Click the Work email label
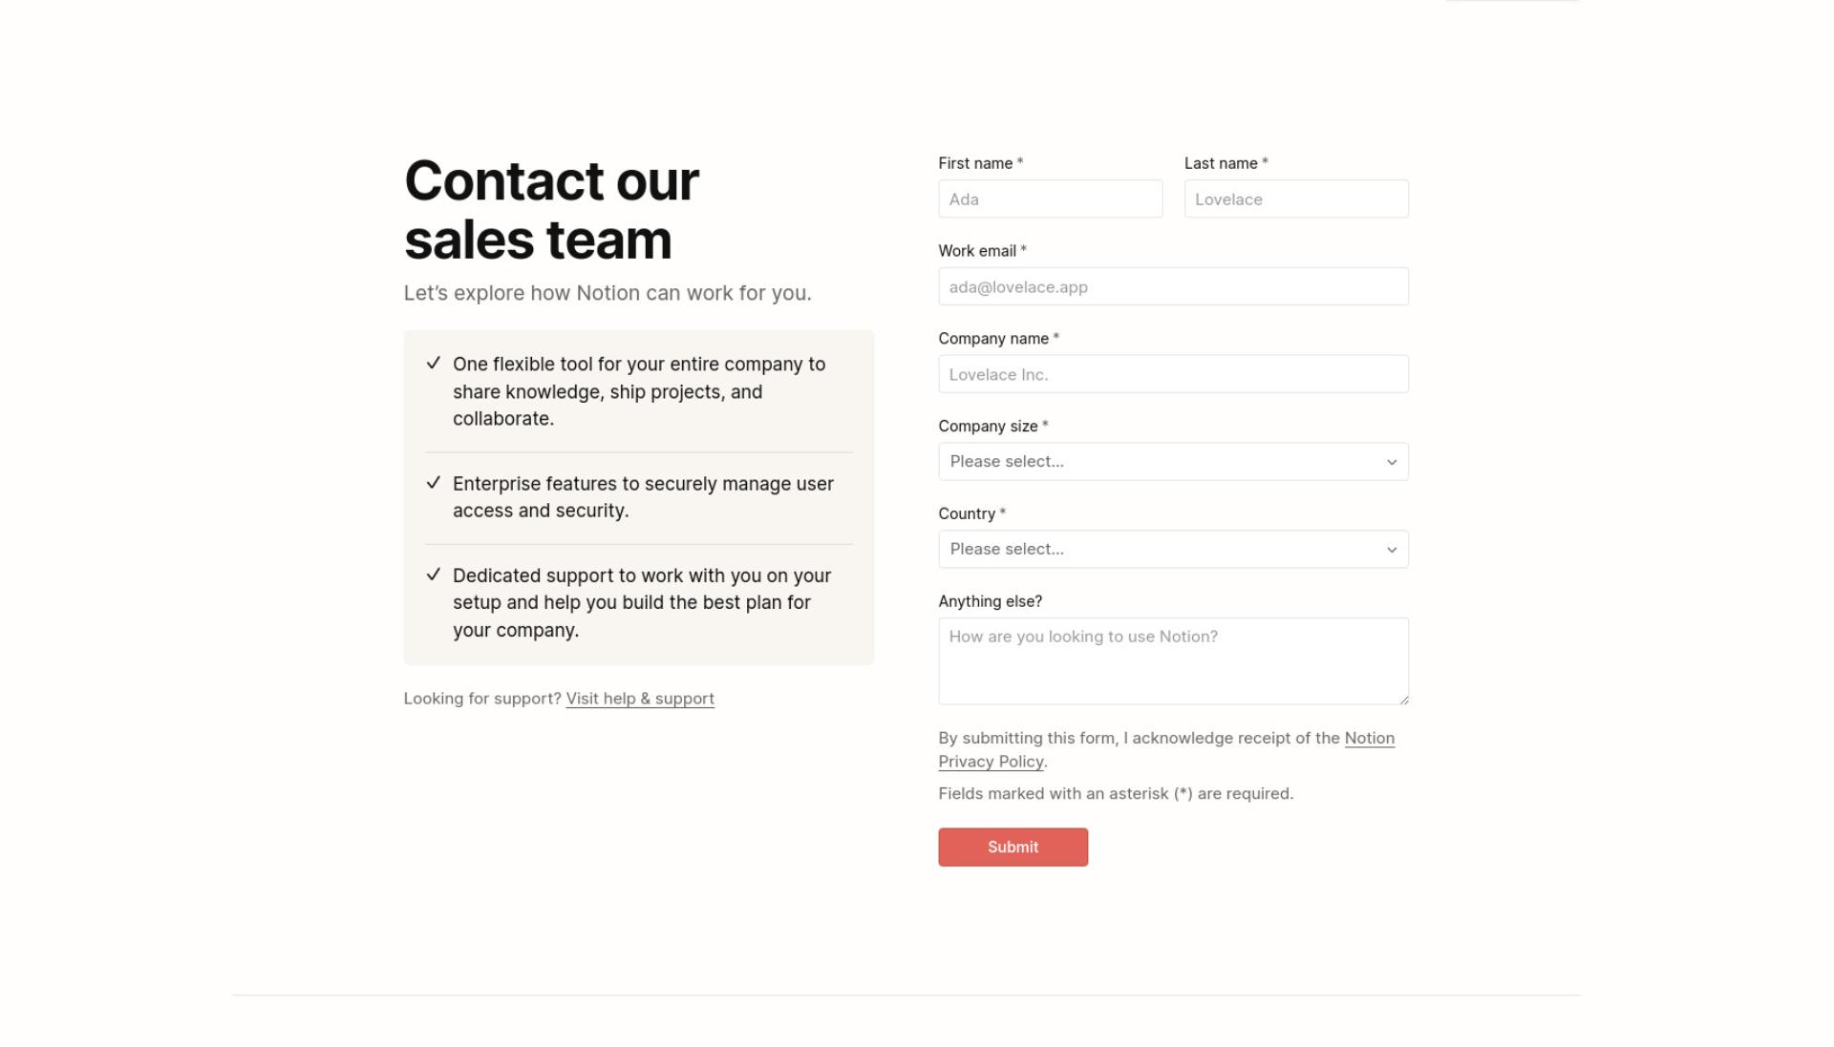Image resolution: width=1834 pixels, height=1047 pixels. [x=977, y=251]
